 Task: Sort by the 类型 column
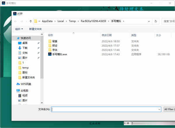pos(134,35)
